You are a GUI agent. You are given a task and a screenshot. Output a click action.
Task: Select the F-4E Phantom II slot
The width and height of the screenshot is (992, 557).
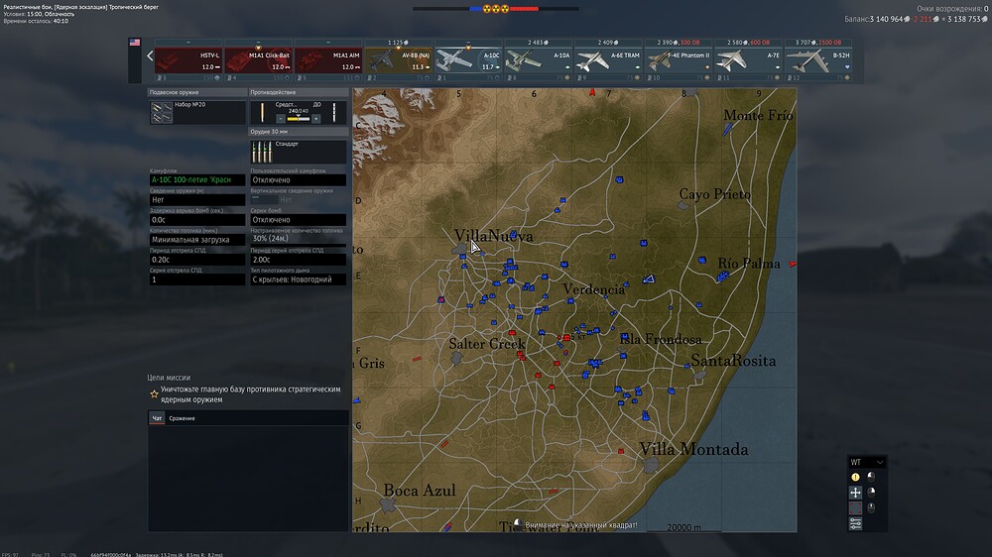[x=679, y=59]
